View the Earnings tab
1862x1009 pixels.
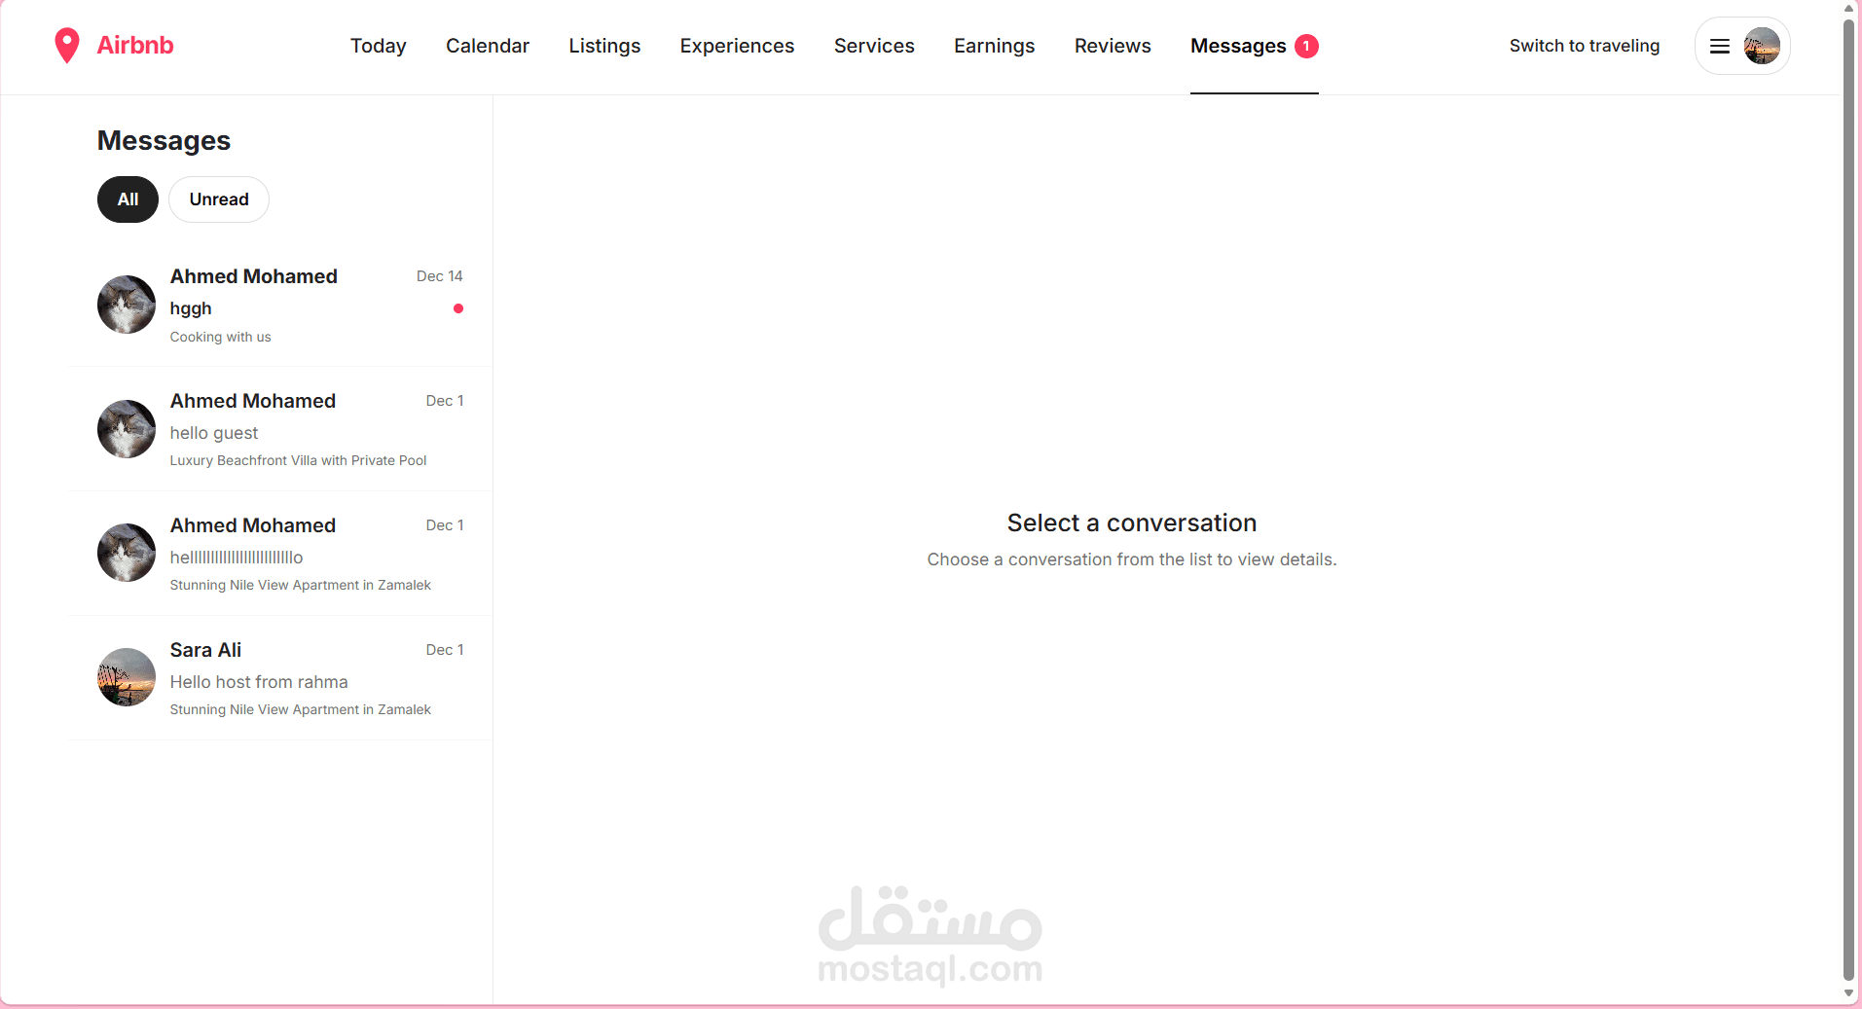coord(994,46)
